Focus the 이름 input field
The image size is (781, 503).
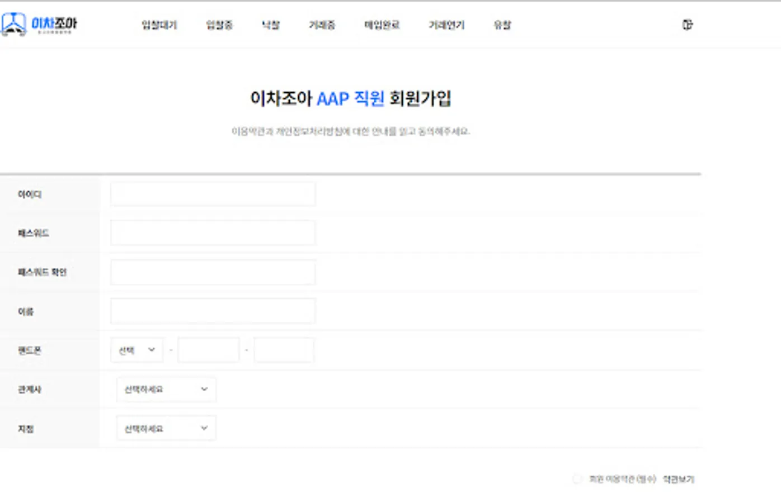point(213,311)
